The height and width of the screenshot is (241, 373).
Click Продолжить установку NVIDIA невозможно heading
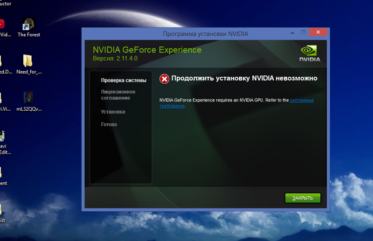(x=244, y=78)
